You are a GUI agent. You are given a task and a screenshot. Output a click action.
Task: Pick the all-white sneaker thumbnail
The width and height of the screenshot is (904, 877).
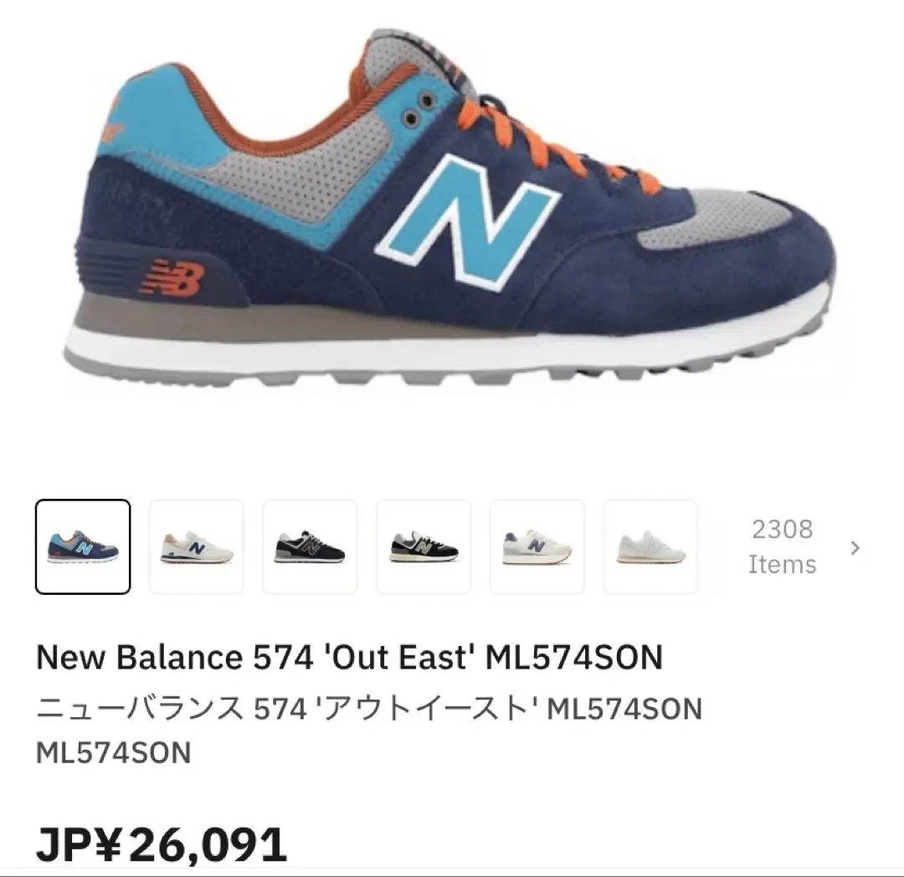pos(651,546)
